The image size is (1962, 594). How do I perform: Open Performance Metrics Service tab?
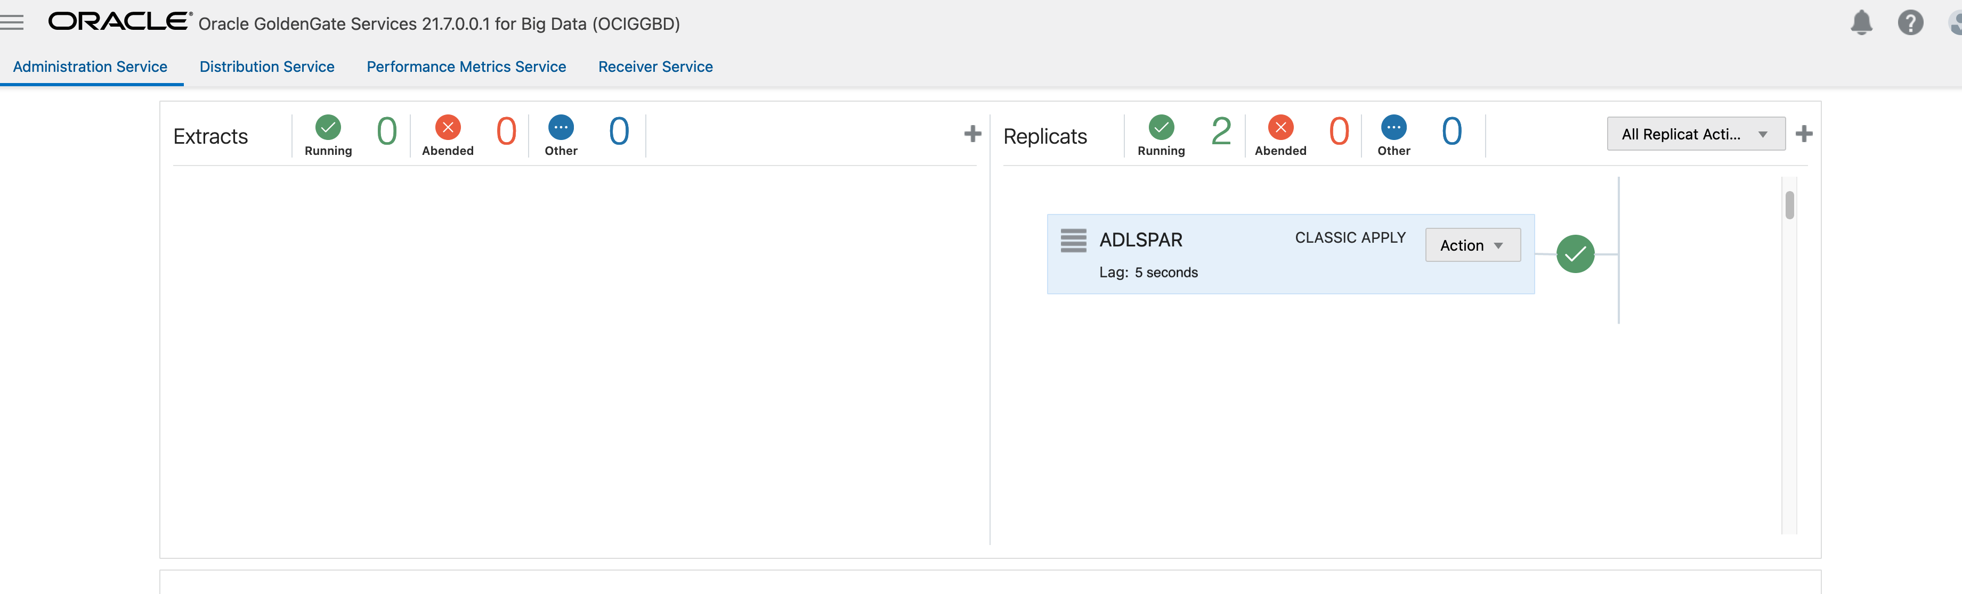[x=466, y=67]
